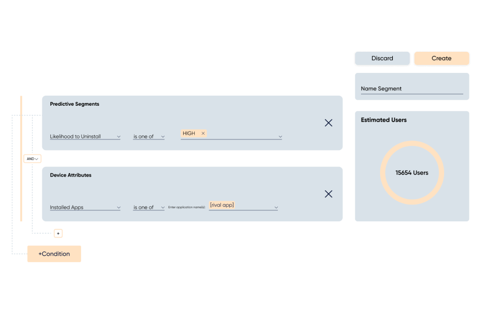Image resolution: width=496 pixels, height=317 pixels.
Task: Click the 15654 Users count
Action: [412, 173]
